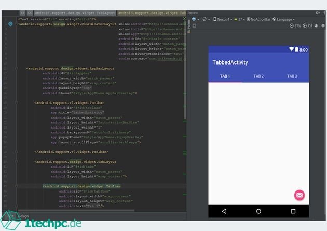Switch to the Text editor tab
This screenshot has height=231, width=327.
(x=10, y=216)
